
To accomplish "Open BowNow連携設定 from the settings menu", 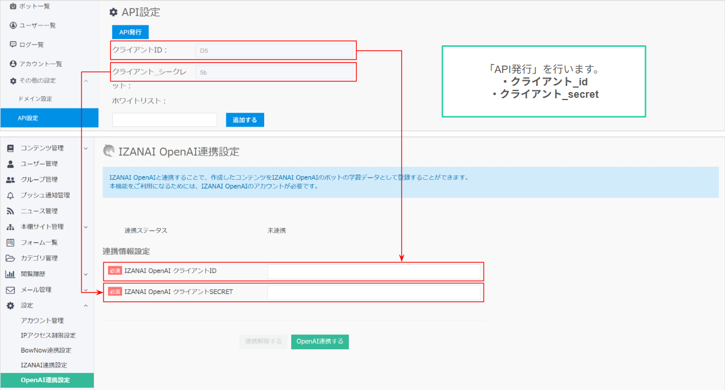I will [x=46, y=350].
